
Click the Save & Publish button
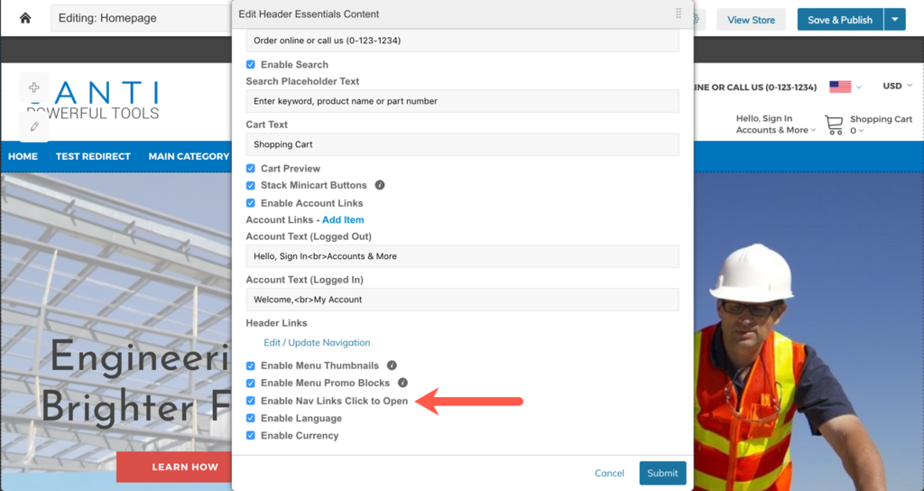[x=840, y=20]
